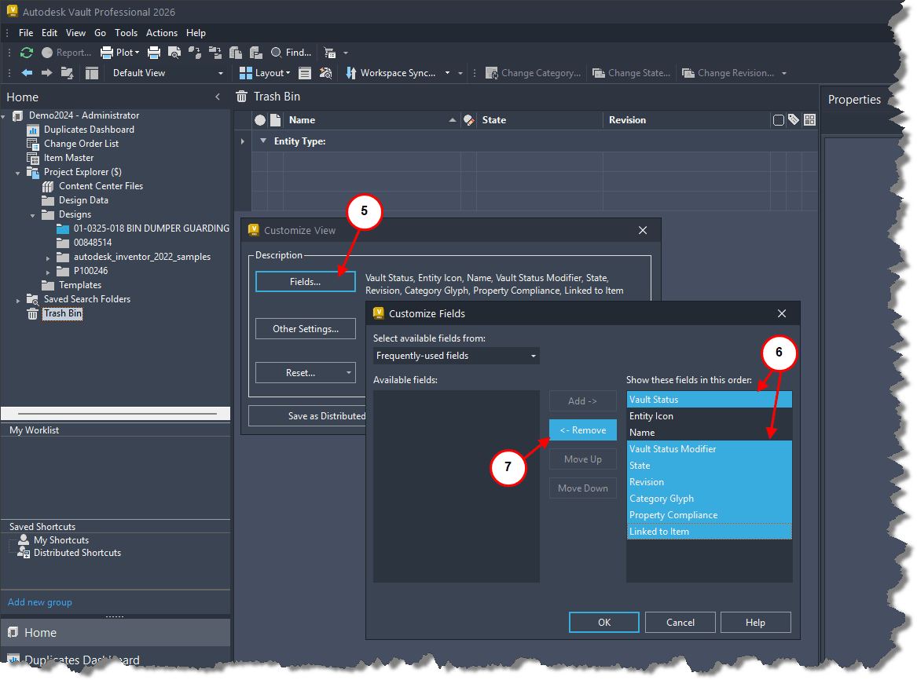Click the Other Settings... button

coord(306,329)
